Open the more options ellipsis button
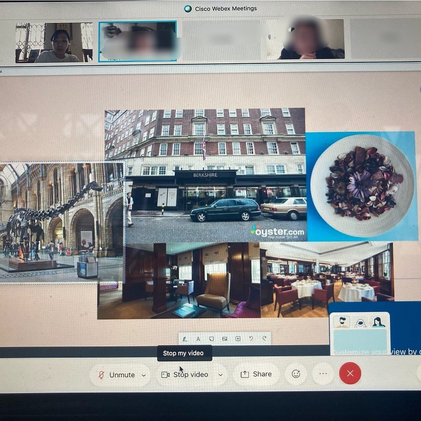This screenshot has height=421, width=421. pyautogui.click(x=323, y=374)
